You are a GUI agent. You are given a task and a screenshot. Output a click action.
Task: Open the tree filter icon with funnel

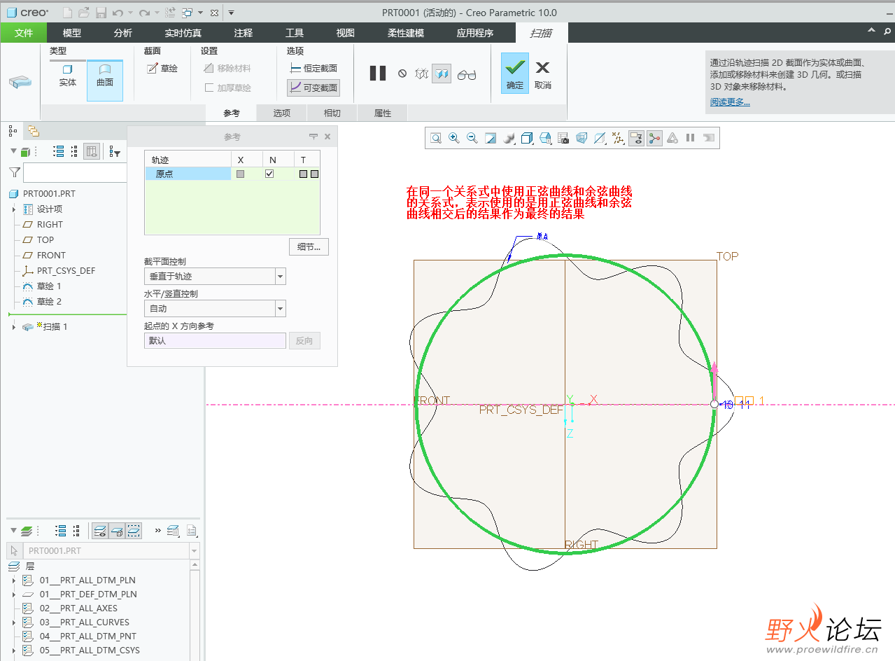click(x=115, y=152)
